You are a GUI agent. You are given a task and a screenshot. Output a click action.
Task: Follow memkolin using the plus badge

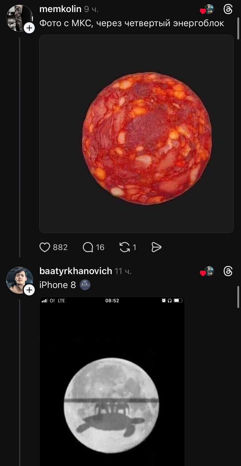coord(29,28)
